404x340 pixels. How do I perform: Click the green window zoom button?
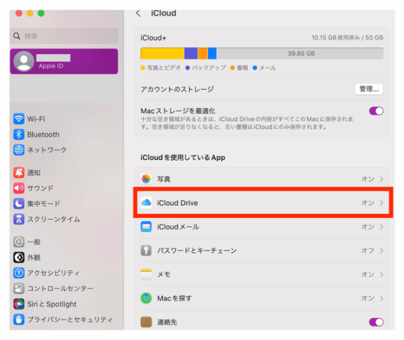click(x=41, y=13)
